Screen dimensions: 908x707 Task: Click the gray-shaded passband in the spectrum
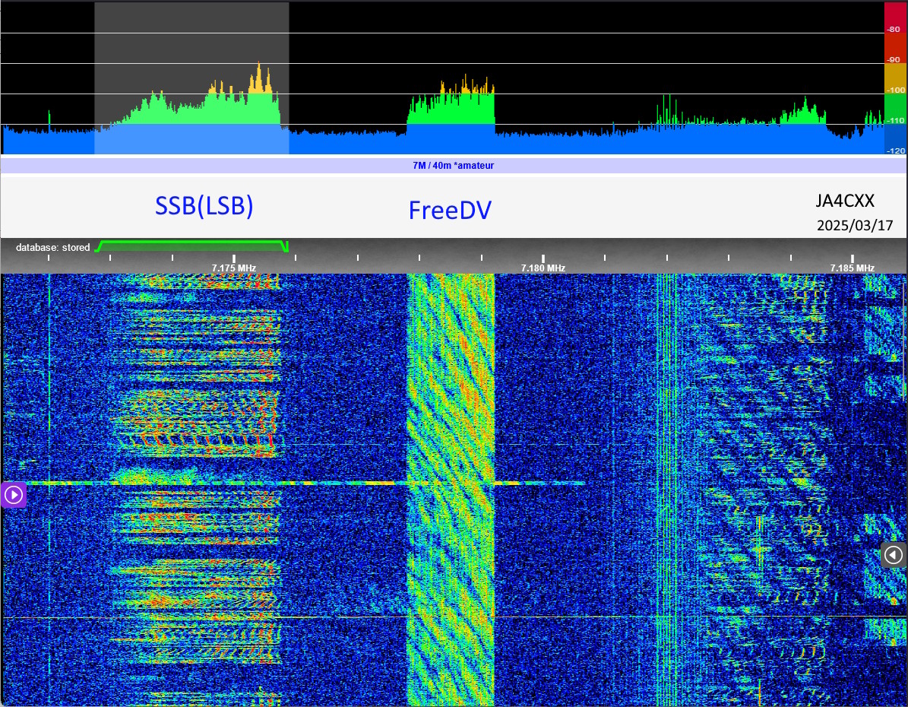click(191, 78)
